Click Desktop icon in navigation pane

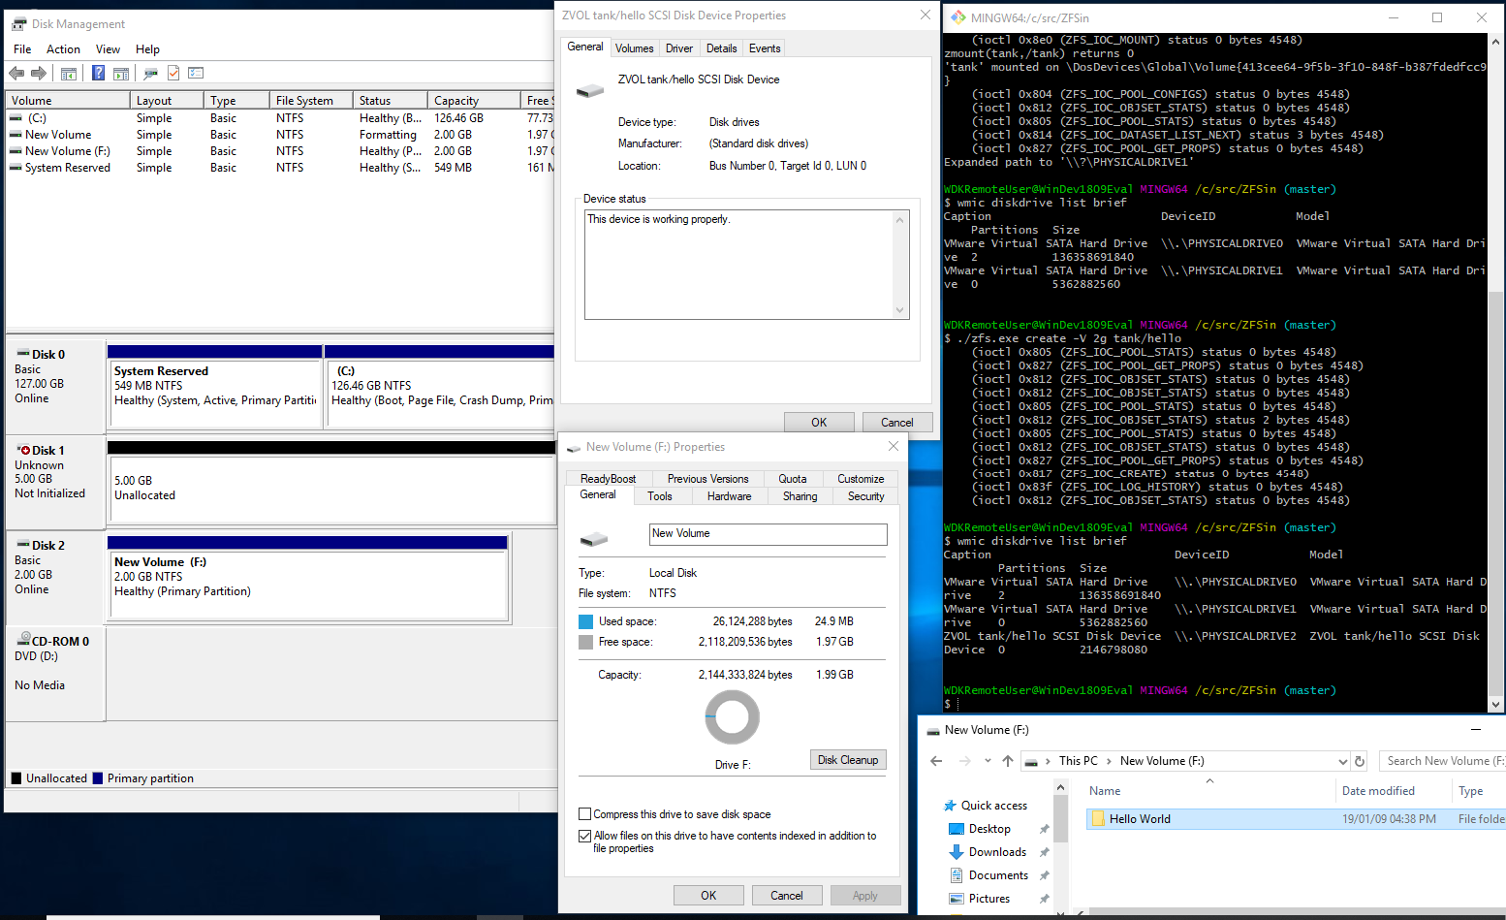(x=957, y=829)
